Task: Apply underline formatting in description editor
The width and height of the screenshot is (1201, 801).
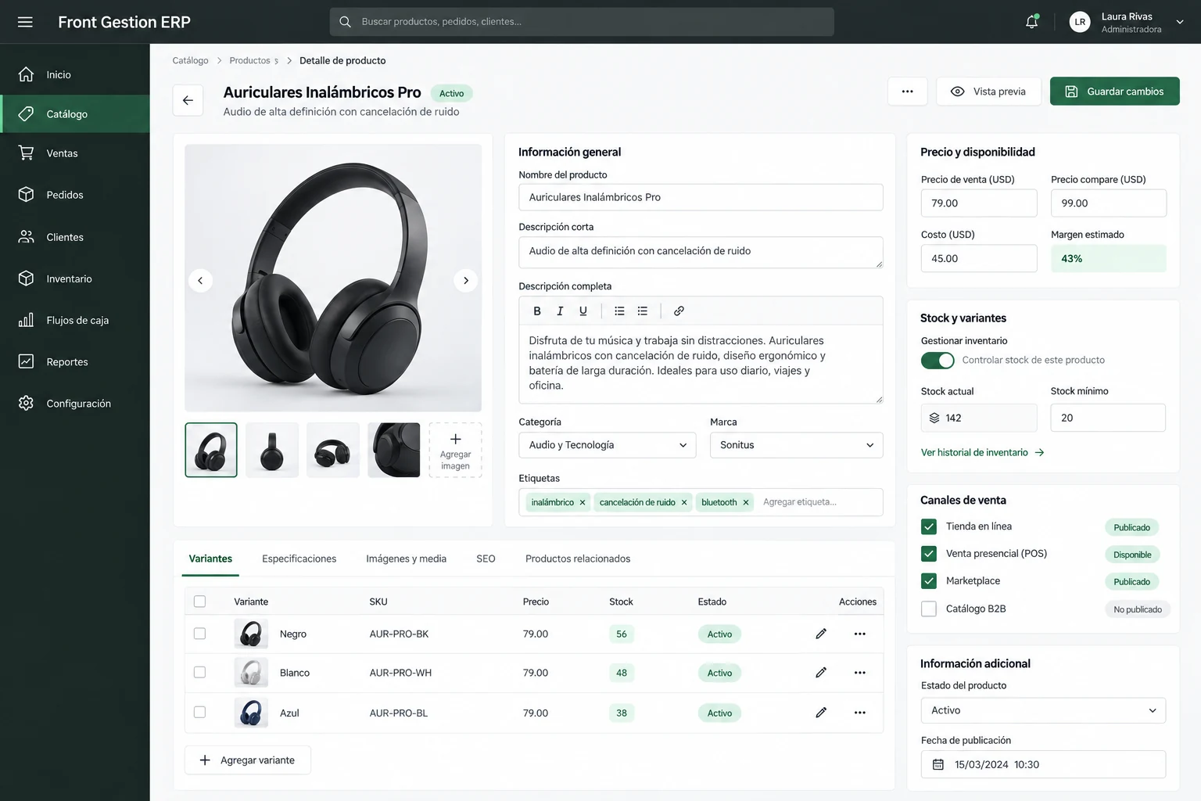Action: [583, 311]
